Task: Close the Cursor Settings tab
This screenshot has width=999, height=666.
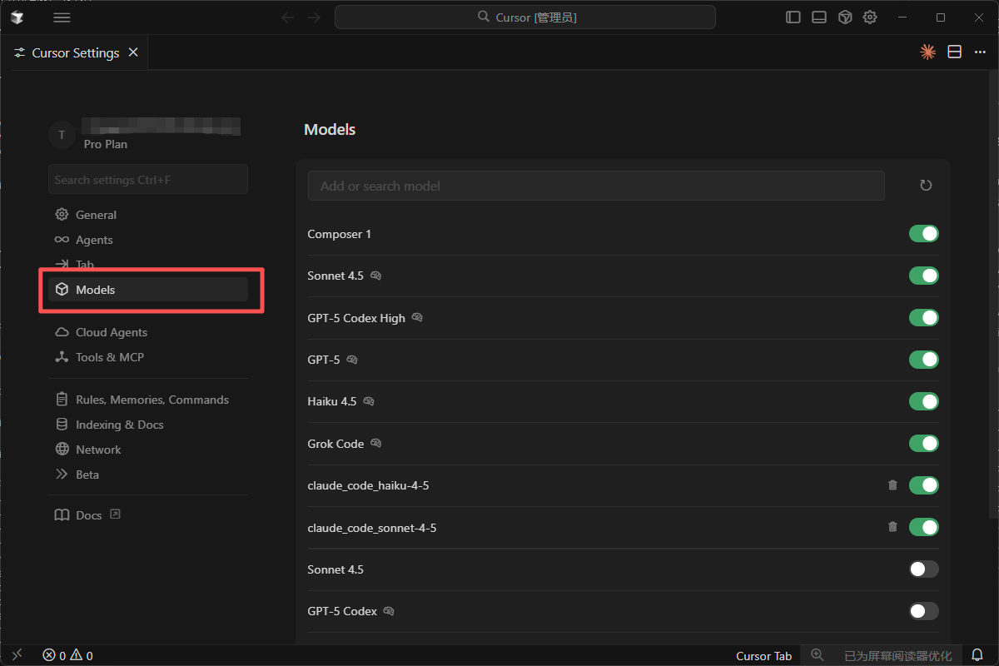Action: click(x=133, y=52)
